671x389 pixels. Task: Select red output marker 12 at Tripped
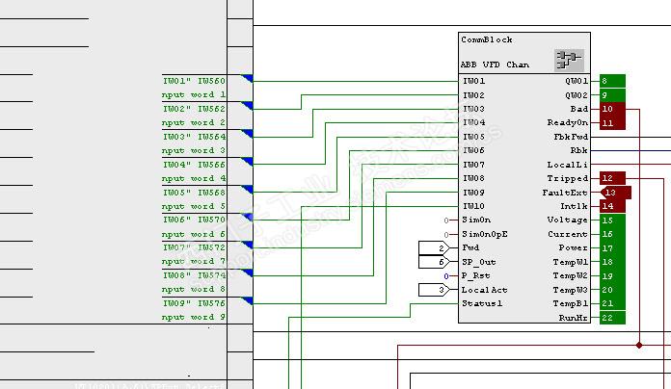point(612,178)
